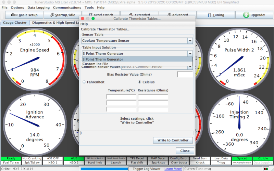Screen dimensions: 274x171
Task: Click the TPS Decel indicator
Action: [137, 158]
